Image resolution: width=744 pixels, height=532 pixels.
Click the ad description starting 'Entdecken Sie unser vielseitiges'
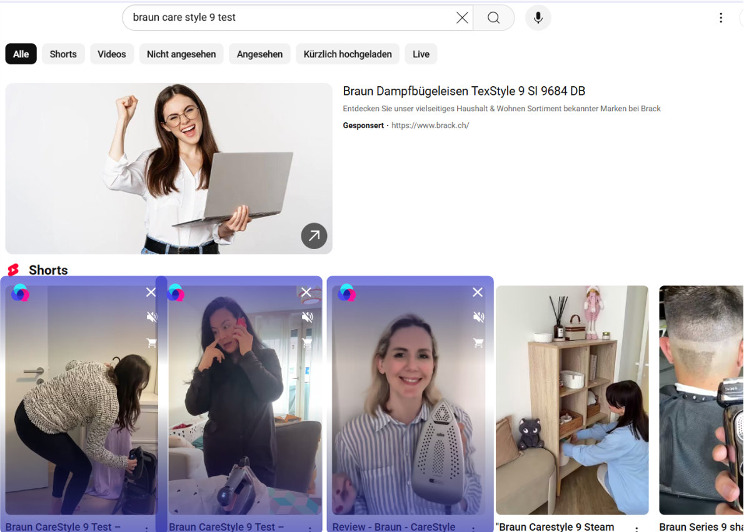pyautogui.click(x=501, y=109)
